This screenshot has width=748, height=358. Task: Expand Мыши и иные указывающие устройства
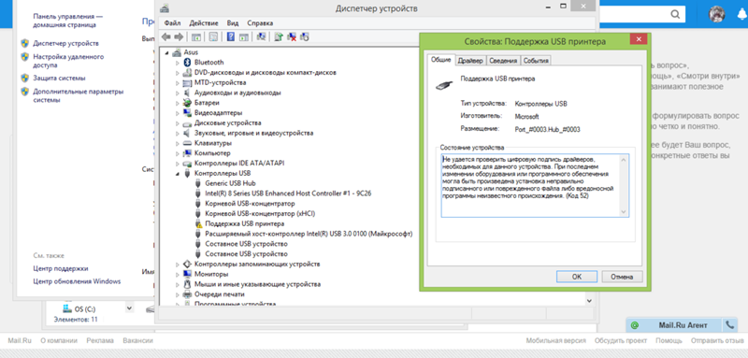tap(178, 284)
